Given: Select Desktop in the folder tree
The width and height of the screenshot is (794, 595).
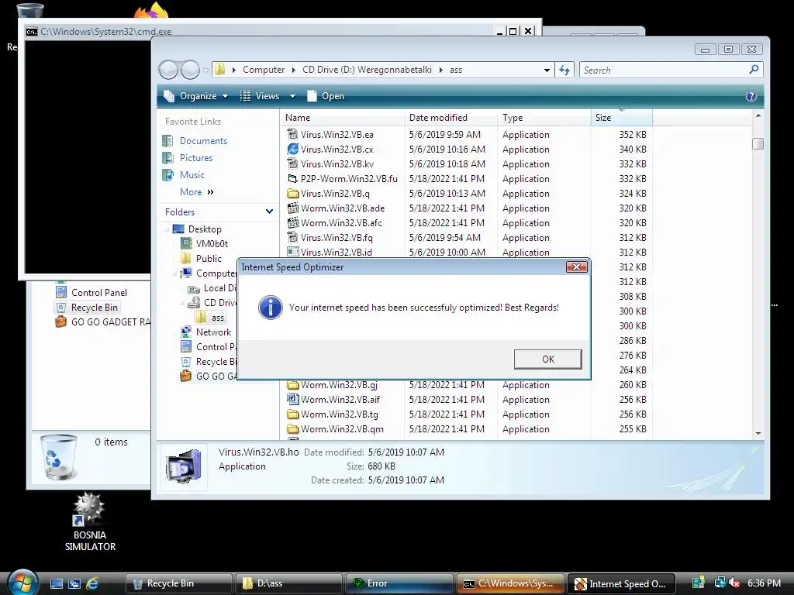Looking at the screenshot, I should tap(205, 229).
